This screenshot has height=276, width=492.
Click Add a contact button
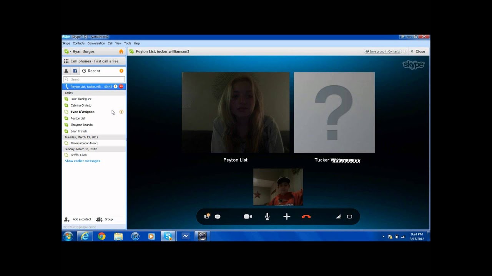click(x=78, y=219)
